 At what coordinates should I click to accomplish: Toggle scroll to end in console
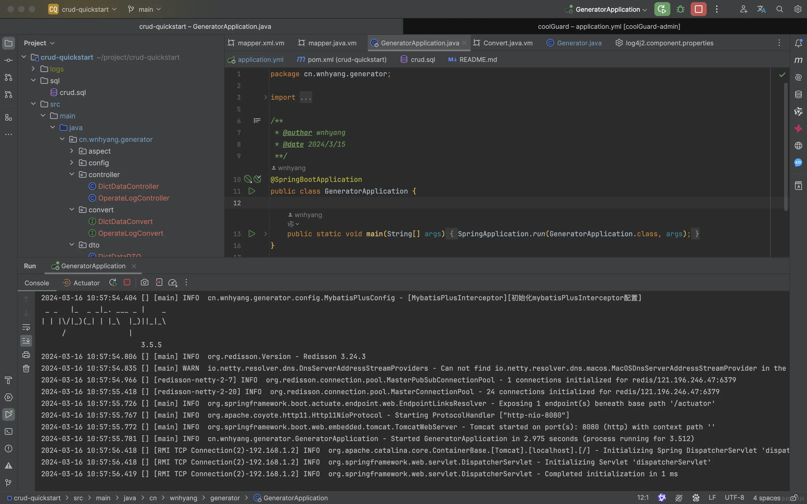pos(26,341)
